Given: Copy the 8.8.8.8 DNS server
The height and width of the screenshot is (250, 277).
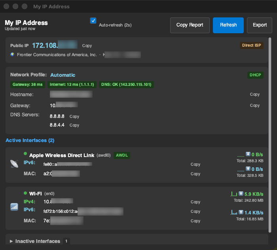Looking at the screenshot, I should [74, 117].
